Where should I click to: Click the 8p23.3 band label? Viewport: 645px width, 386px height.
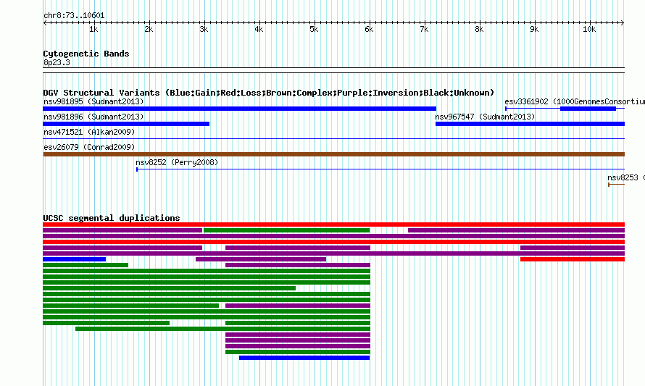click(x=57, y=62)
